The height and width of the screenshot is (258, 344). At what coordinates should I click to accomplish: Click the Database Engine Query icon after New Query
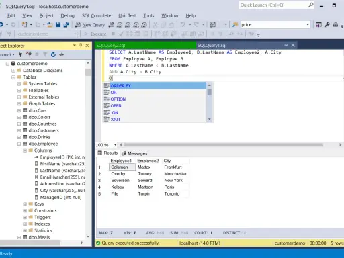[112, 24]
